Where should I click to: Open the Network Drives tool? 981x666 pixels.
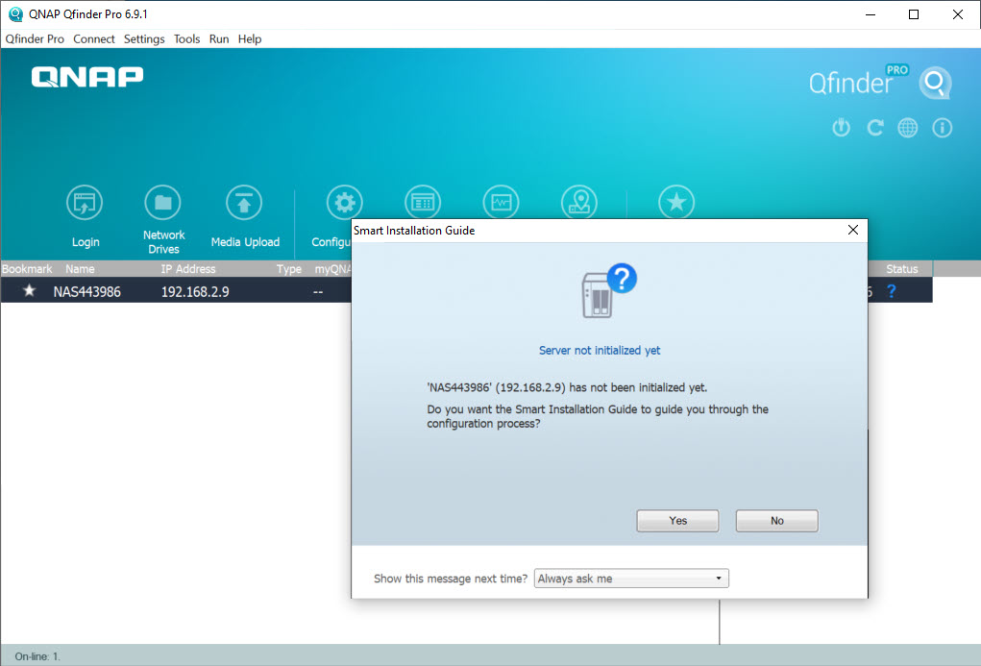[x=162, y=203]
